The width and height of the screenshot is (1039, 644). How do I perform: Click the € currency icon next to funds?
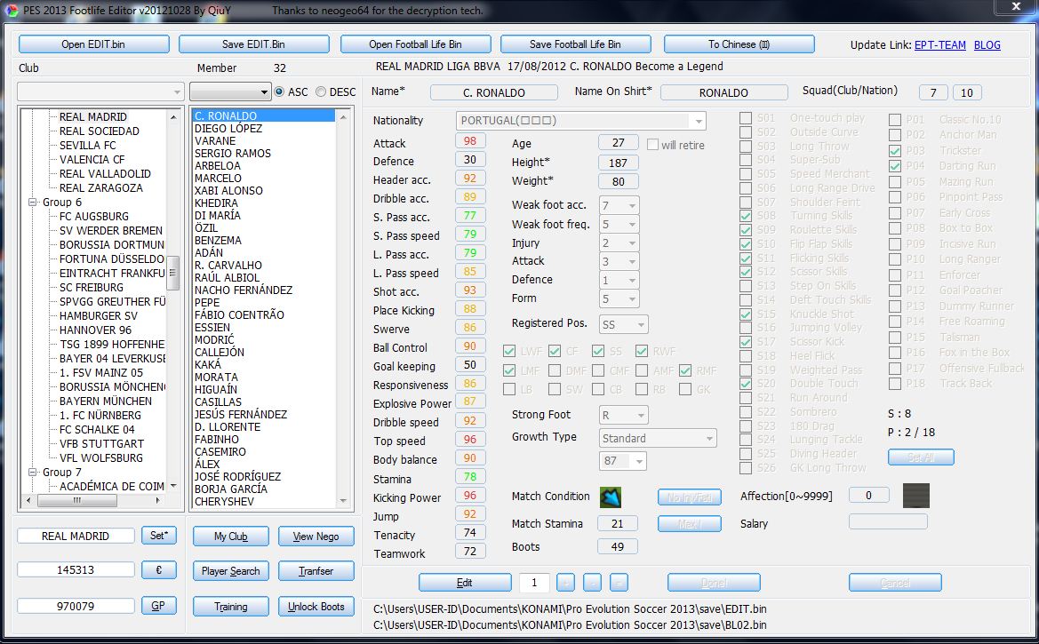tap(158, 569)
